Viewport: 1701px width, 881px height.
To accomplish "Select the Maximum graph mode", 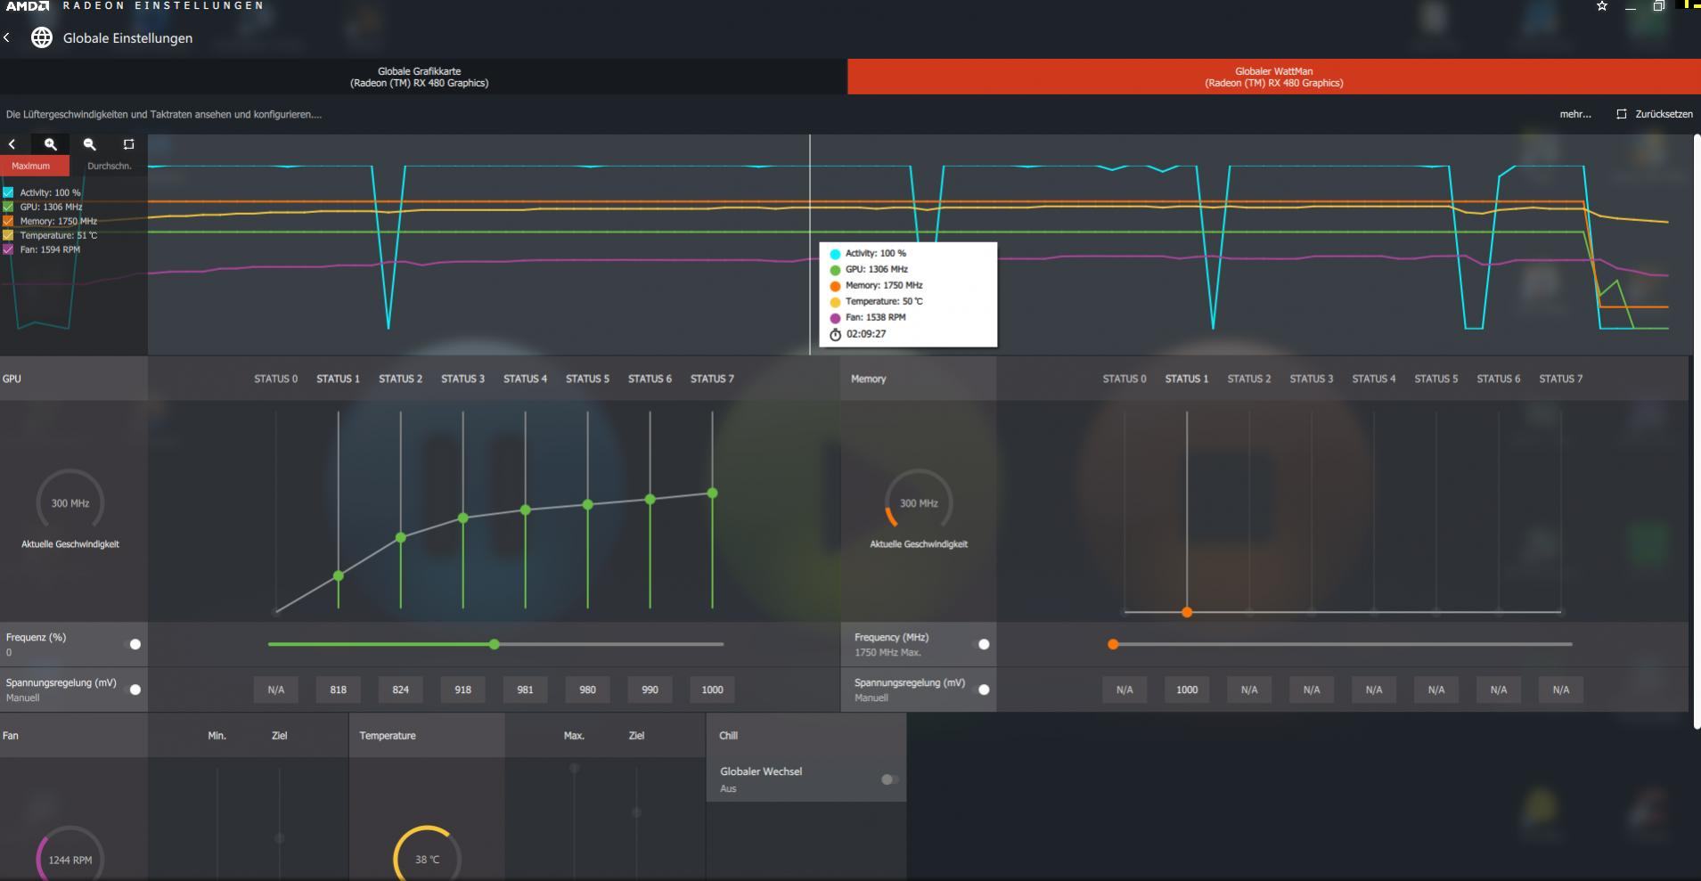I will [35, 166].
